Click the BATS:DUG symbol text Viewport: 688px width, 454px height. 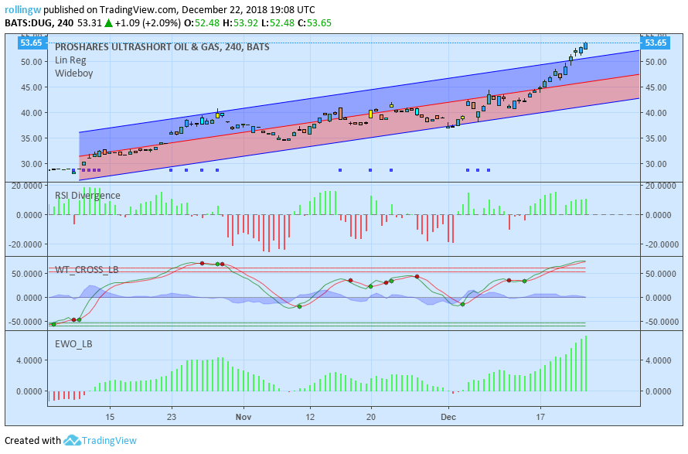pyautogui.click(x=28, y=23)
